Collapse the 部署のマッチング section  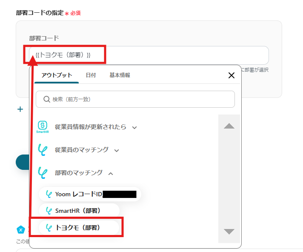pos(111,174)
